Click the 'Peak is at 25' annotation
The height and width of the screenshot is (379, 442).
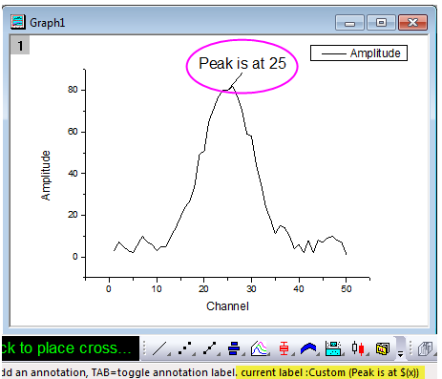pyautogui.click(x=242, y=63)
